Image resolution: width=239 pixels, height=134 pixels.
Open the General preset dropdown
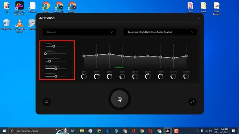(x=79, y=32)
